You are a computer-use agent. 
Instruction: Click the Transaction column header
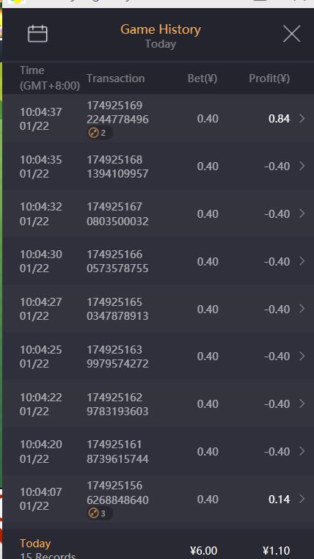click(x=115, y=78)
